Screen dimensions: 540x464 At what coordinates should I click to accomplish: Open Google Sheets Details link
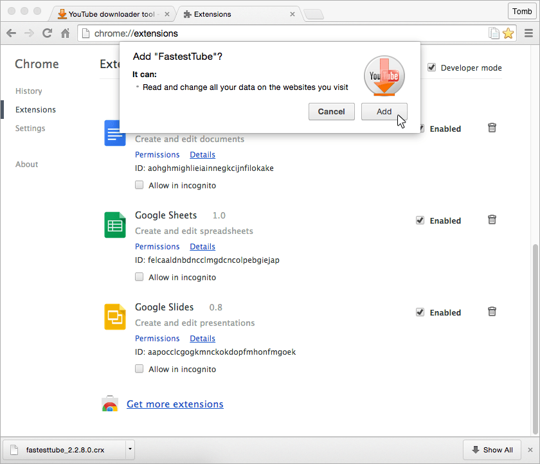pyautogui.click(x=203, y=246)
